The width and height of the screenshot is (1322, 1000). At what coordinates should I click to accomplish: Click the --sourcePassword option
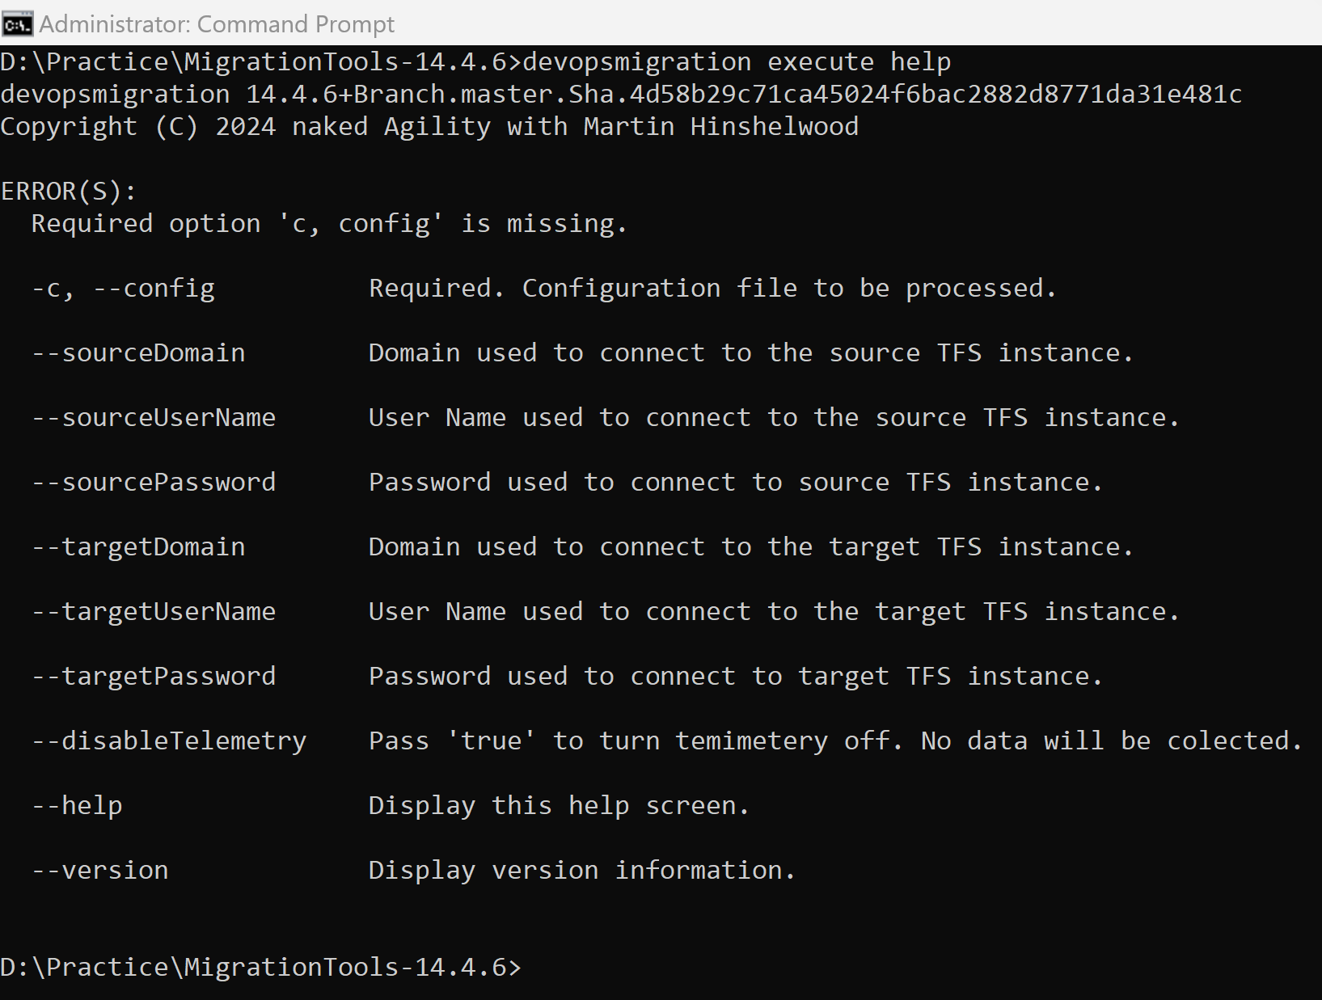154,483
